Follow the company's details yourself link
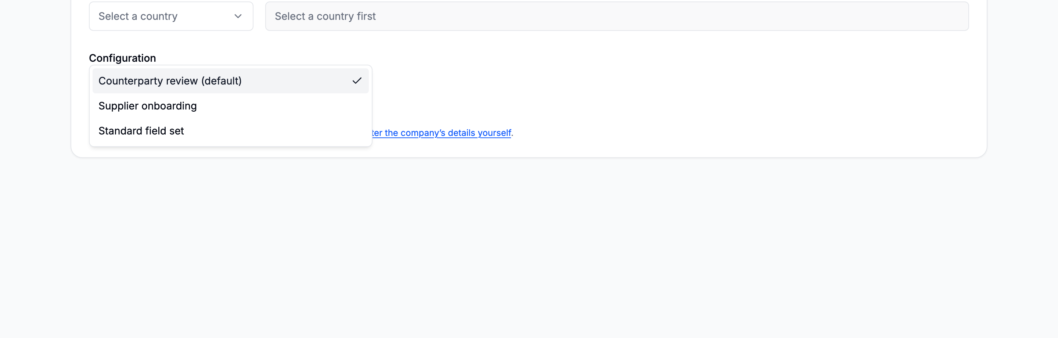 (442, 133)
